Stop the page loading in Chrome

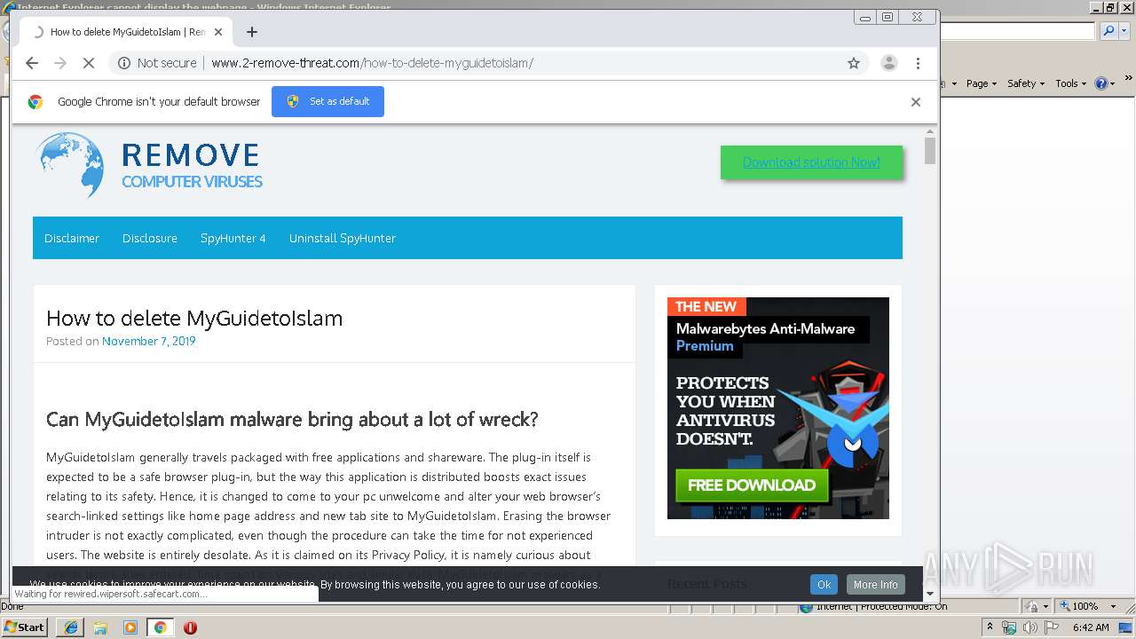pos(89,63)
